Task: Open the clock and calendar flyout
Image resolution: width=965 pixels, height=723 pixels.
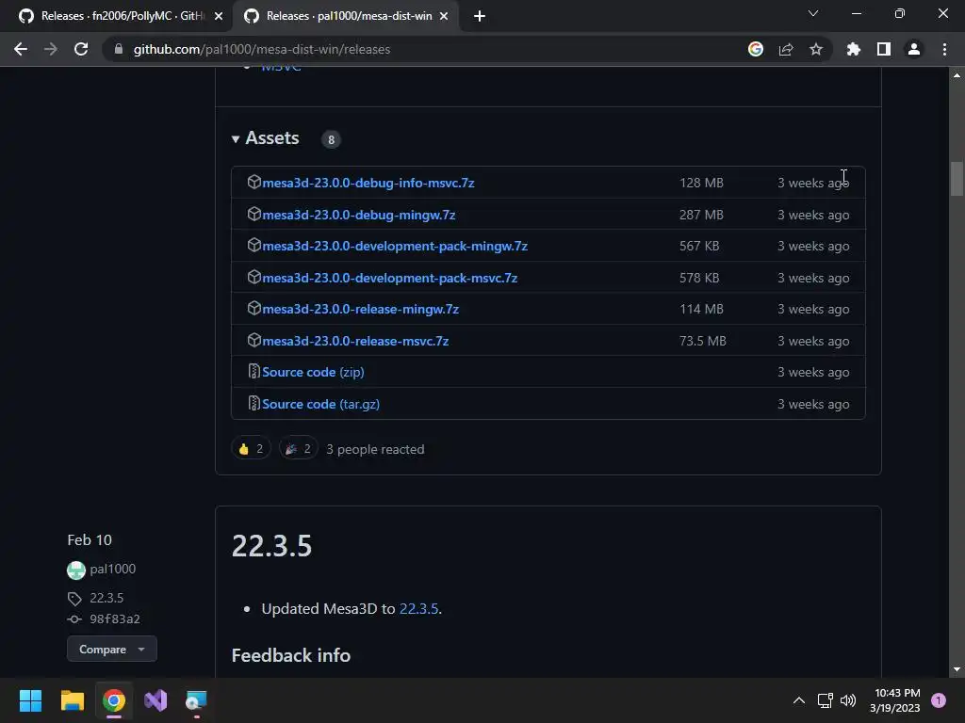Action: (x=896, y=700)
